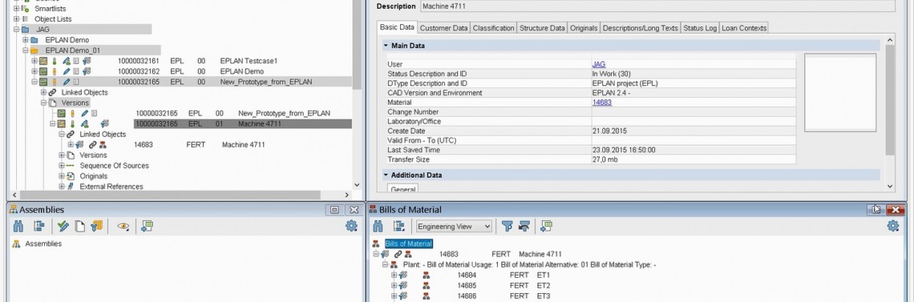Collapse the EPLAN Demo_01 folder
Image resolution: width=914 pixels, height=302 pixels.
[25, 50]
